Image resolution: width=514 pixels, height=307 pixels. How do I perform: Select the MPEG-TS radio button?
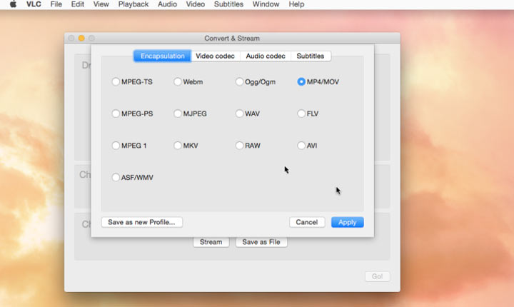pyautogui.click(x=116, y=81)
